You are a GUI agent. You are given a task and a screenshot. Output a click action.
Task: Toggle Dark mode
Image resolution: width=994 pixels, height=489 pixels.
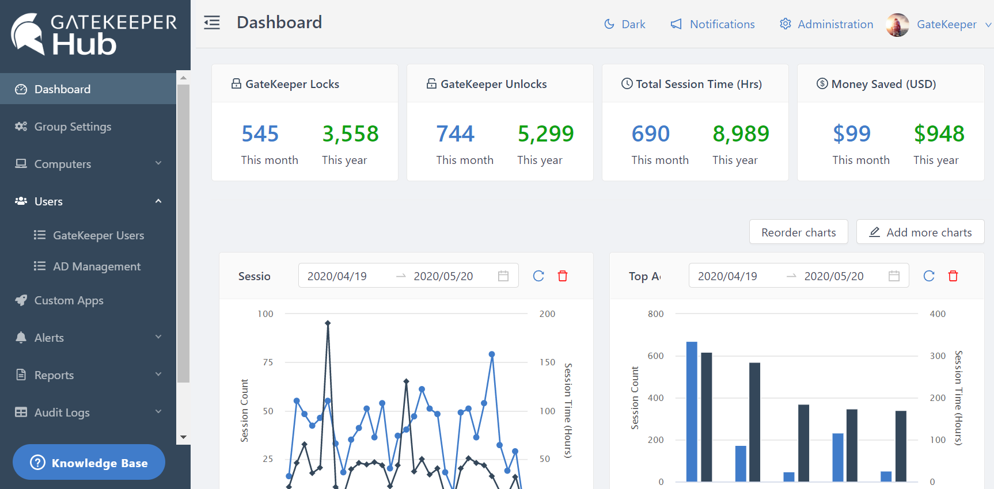coord(625,24)
